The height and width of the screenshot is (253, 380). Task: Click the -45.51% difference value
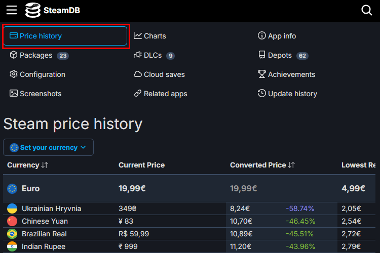pos(299,234)
